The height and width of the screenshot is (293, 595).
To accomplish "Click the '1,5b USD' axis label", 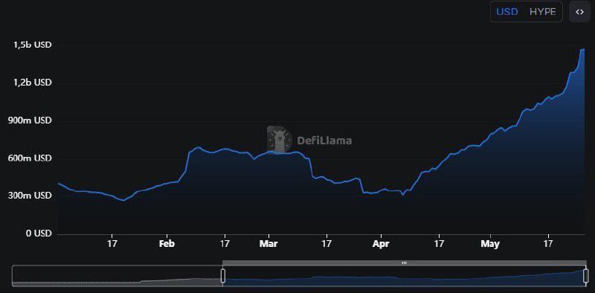I will coord(33,45).
